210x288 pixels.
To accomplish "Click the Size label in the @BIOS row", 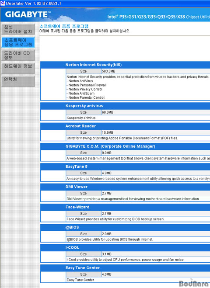I will point(83,234).
